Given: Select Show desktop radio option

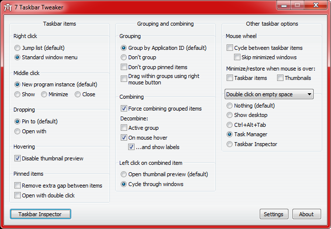Looking at the screenshot, I should [x=230, y=115].
